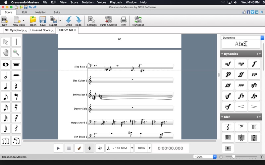Choose the sixteenth rest tool
265x165 pixels.
tap(16, 108)
